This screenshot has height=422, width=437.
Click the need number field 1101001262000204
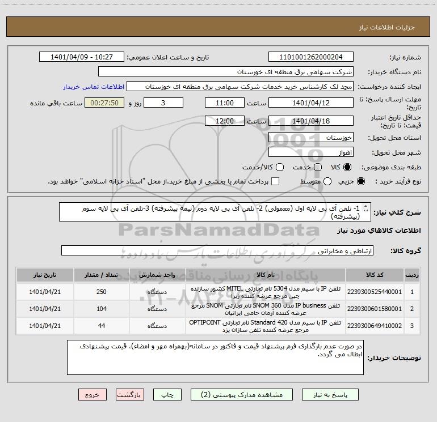click(x=311, y=57)
